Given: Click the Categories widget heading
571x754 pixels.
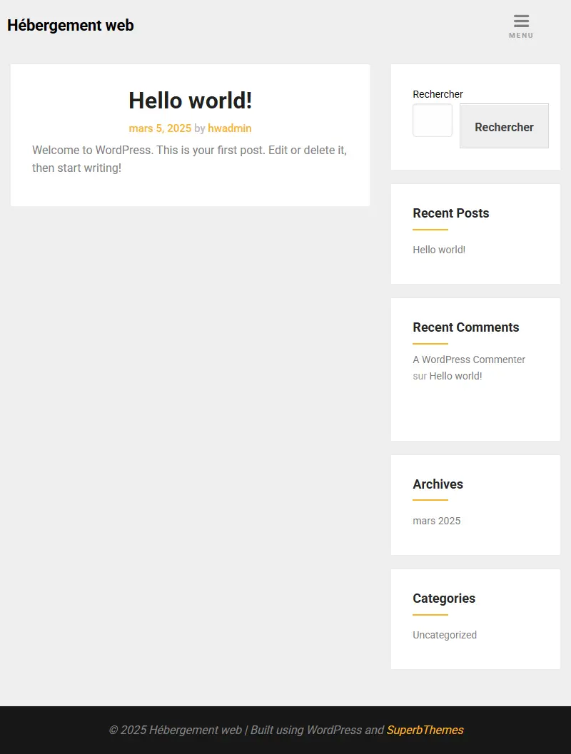Looking at the screenshot, I should tap(444, 598).
